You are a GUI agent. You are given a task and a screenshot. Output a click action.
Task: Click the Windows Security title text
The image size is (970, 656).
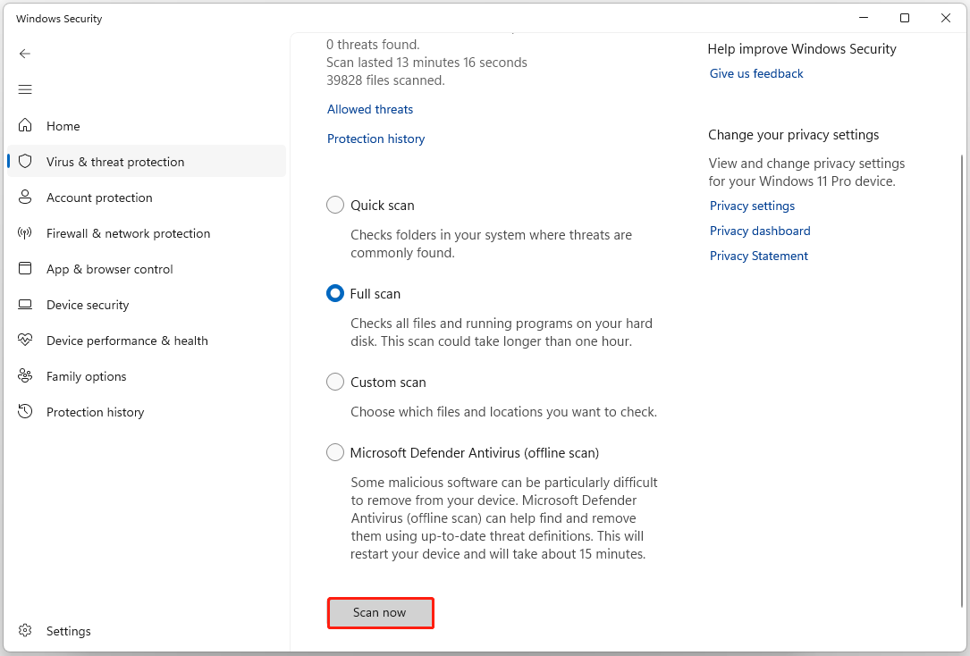pos(59,19)
